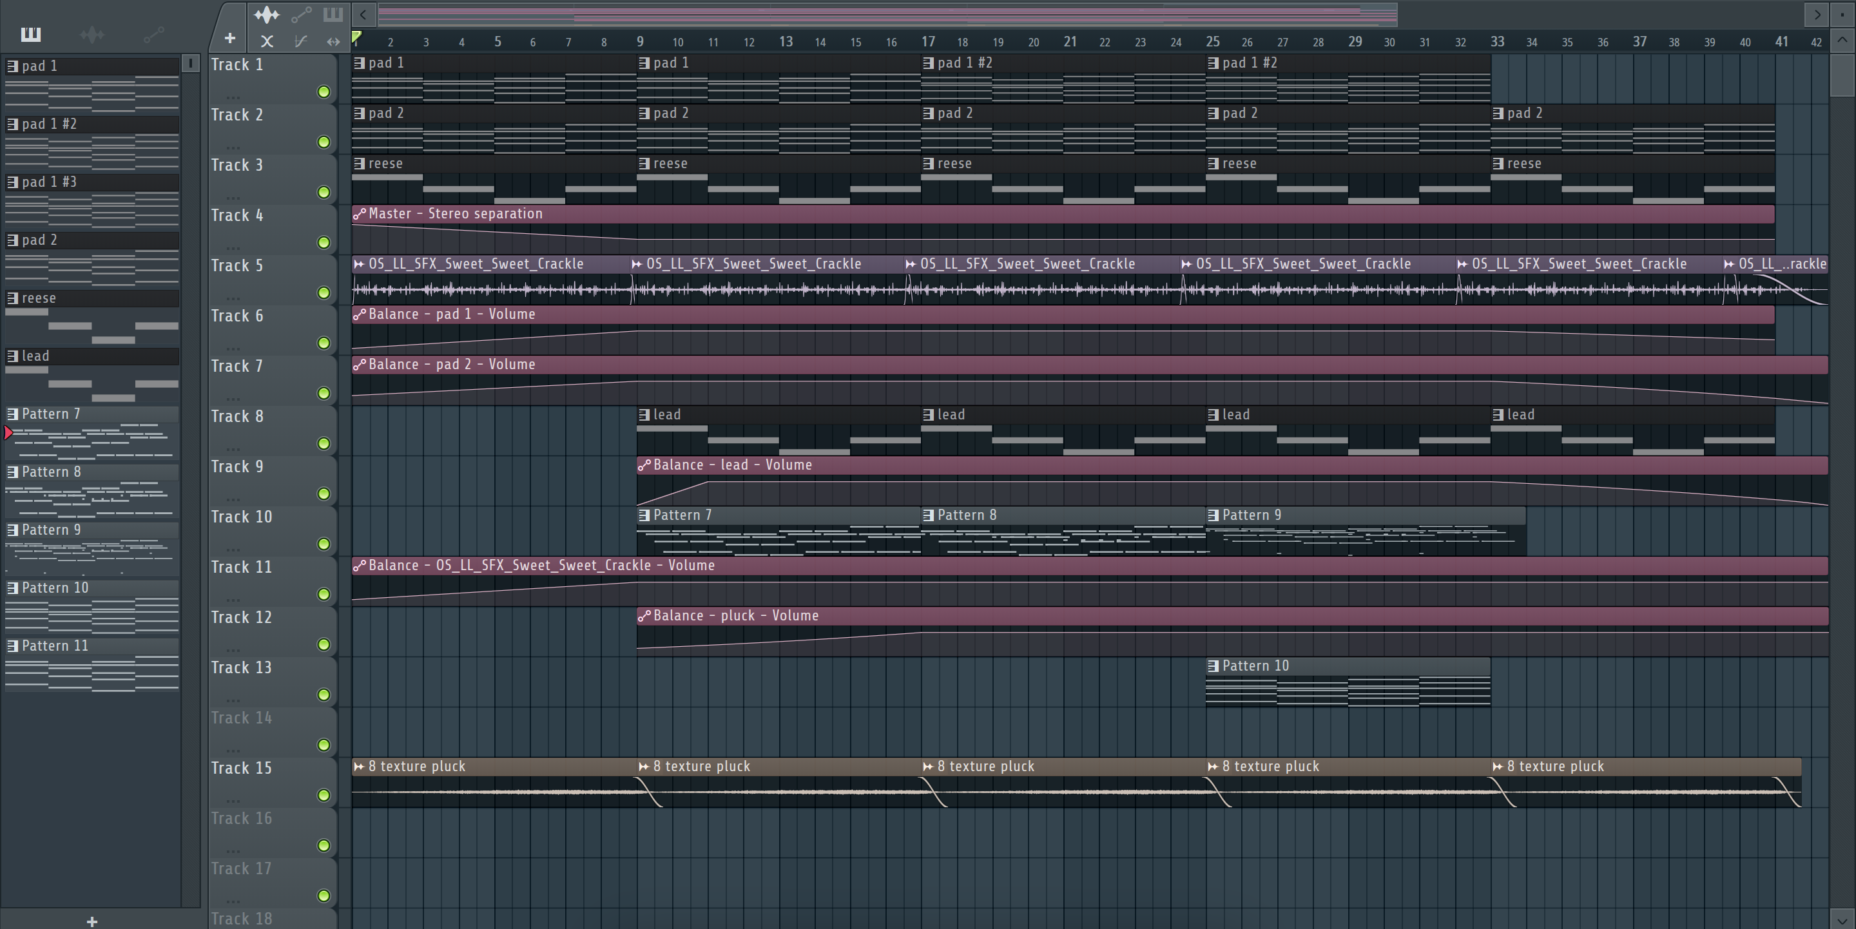This screenshot has width=1856, height=929.
Task: Open clip menu of 'Balance - pluck - Volume'
Action: (644, 617)
